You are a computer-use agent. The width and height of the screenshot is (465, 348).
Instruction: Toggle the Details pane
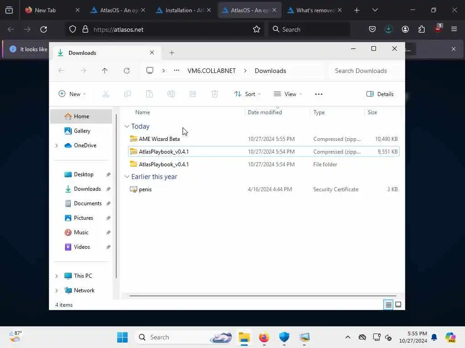tap(380, 94)
